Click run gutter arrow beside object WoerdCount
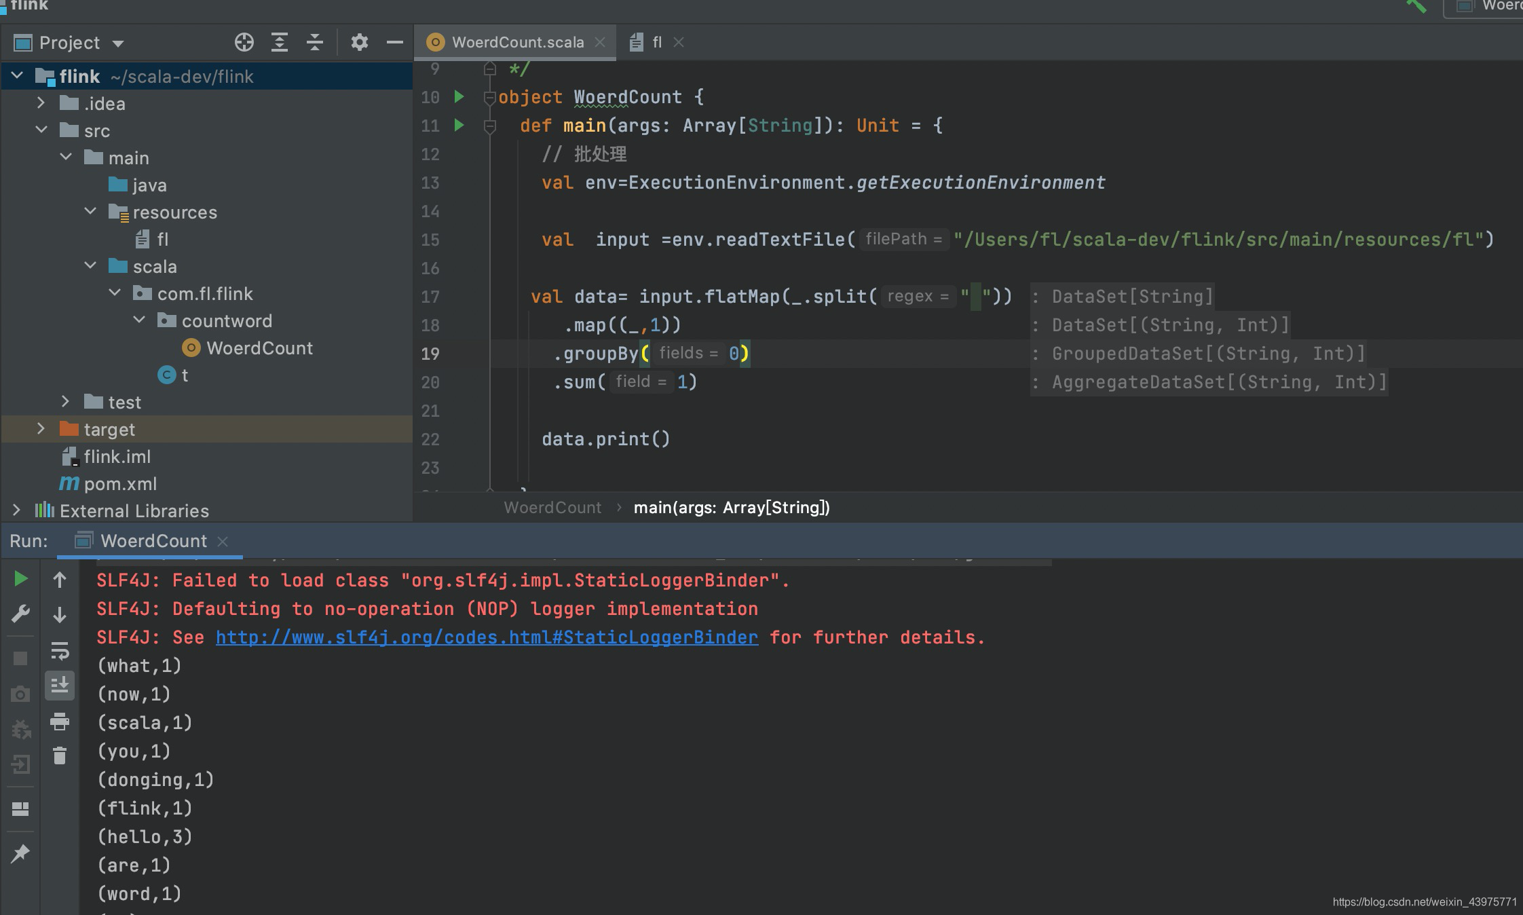The height and width of the screenshot is (915, 1523). (459, 96)
